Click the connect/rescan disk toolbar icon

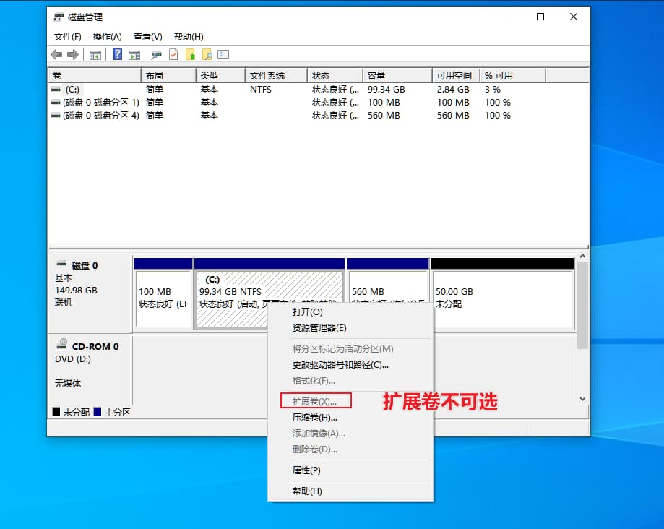[157, 55]
